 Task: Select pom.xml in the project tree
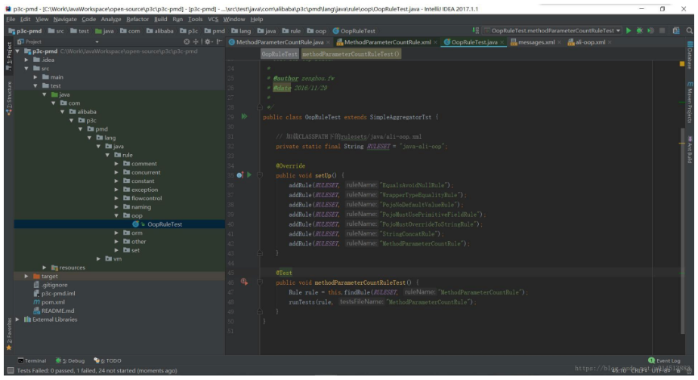[51, 302]
